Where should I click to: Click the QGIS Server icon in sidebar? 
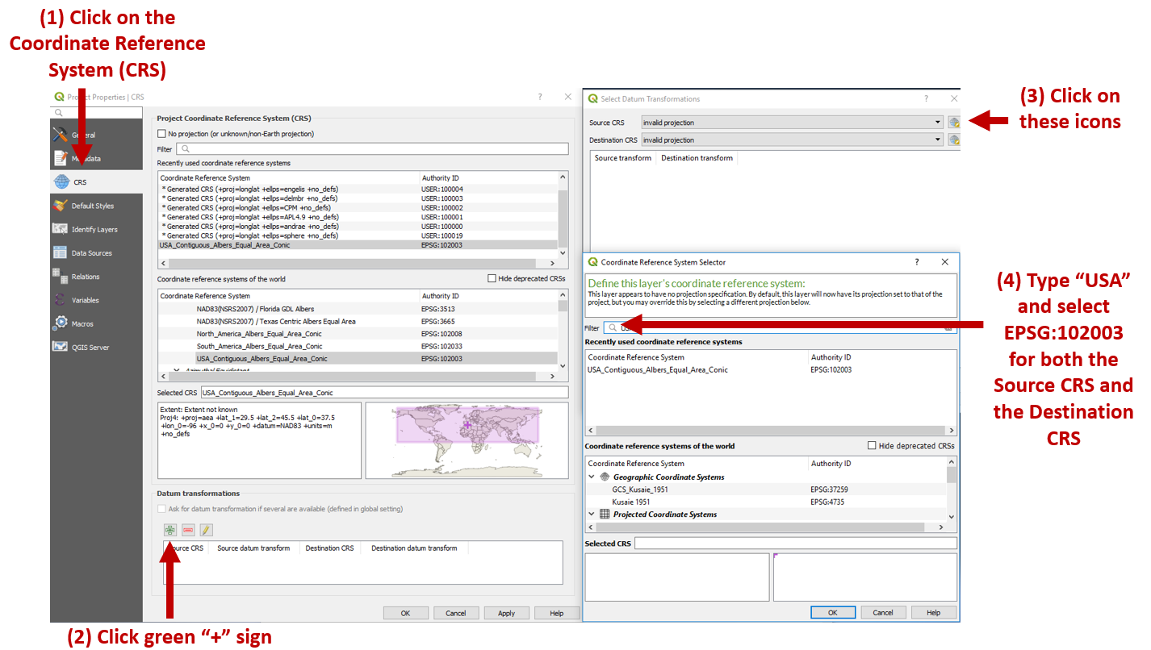point(61,347)
